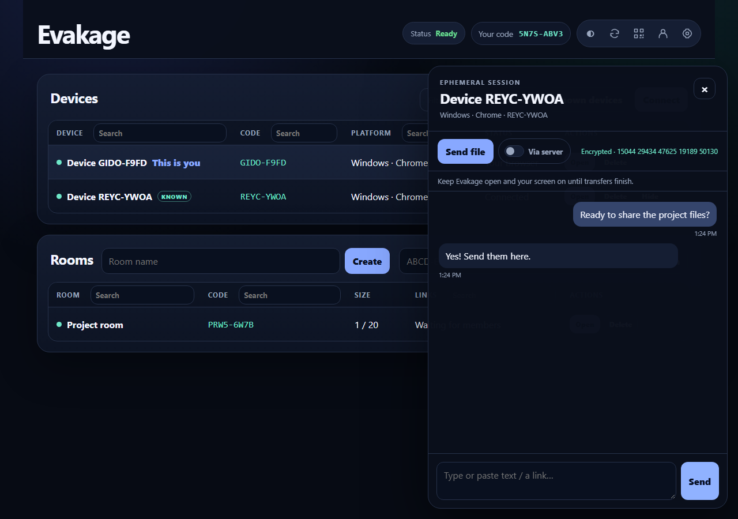
Task: Click the KNOWN badge
Action: [x=174, y=197]
